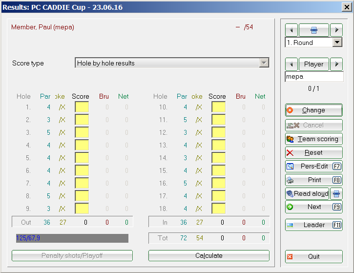
Task: Click score field for hole 15
Action: coord(219,170)
